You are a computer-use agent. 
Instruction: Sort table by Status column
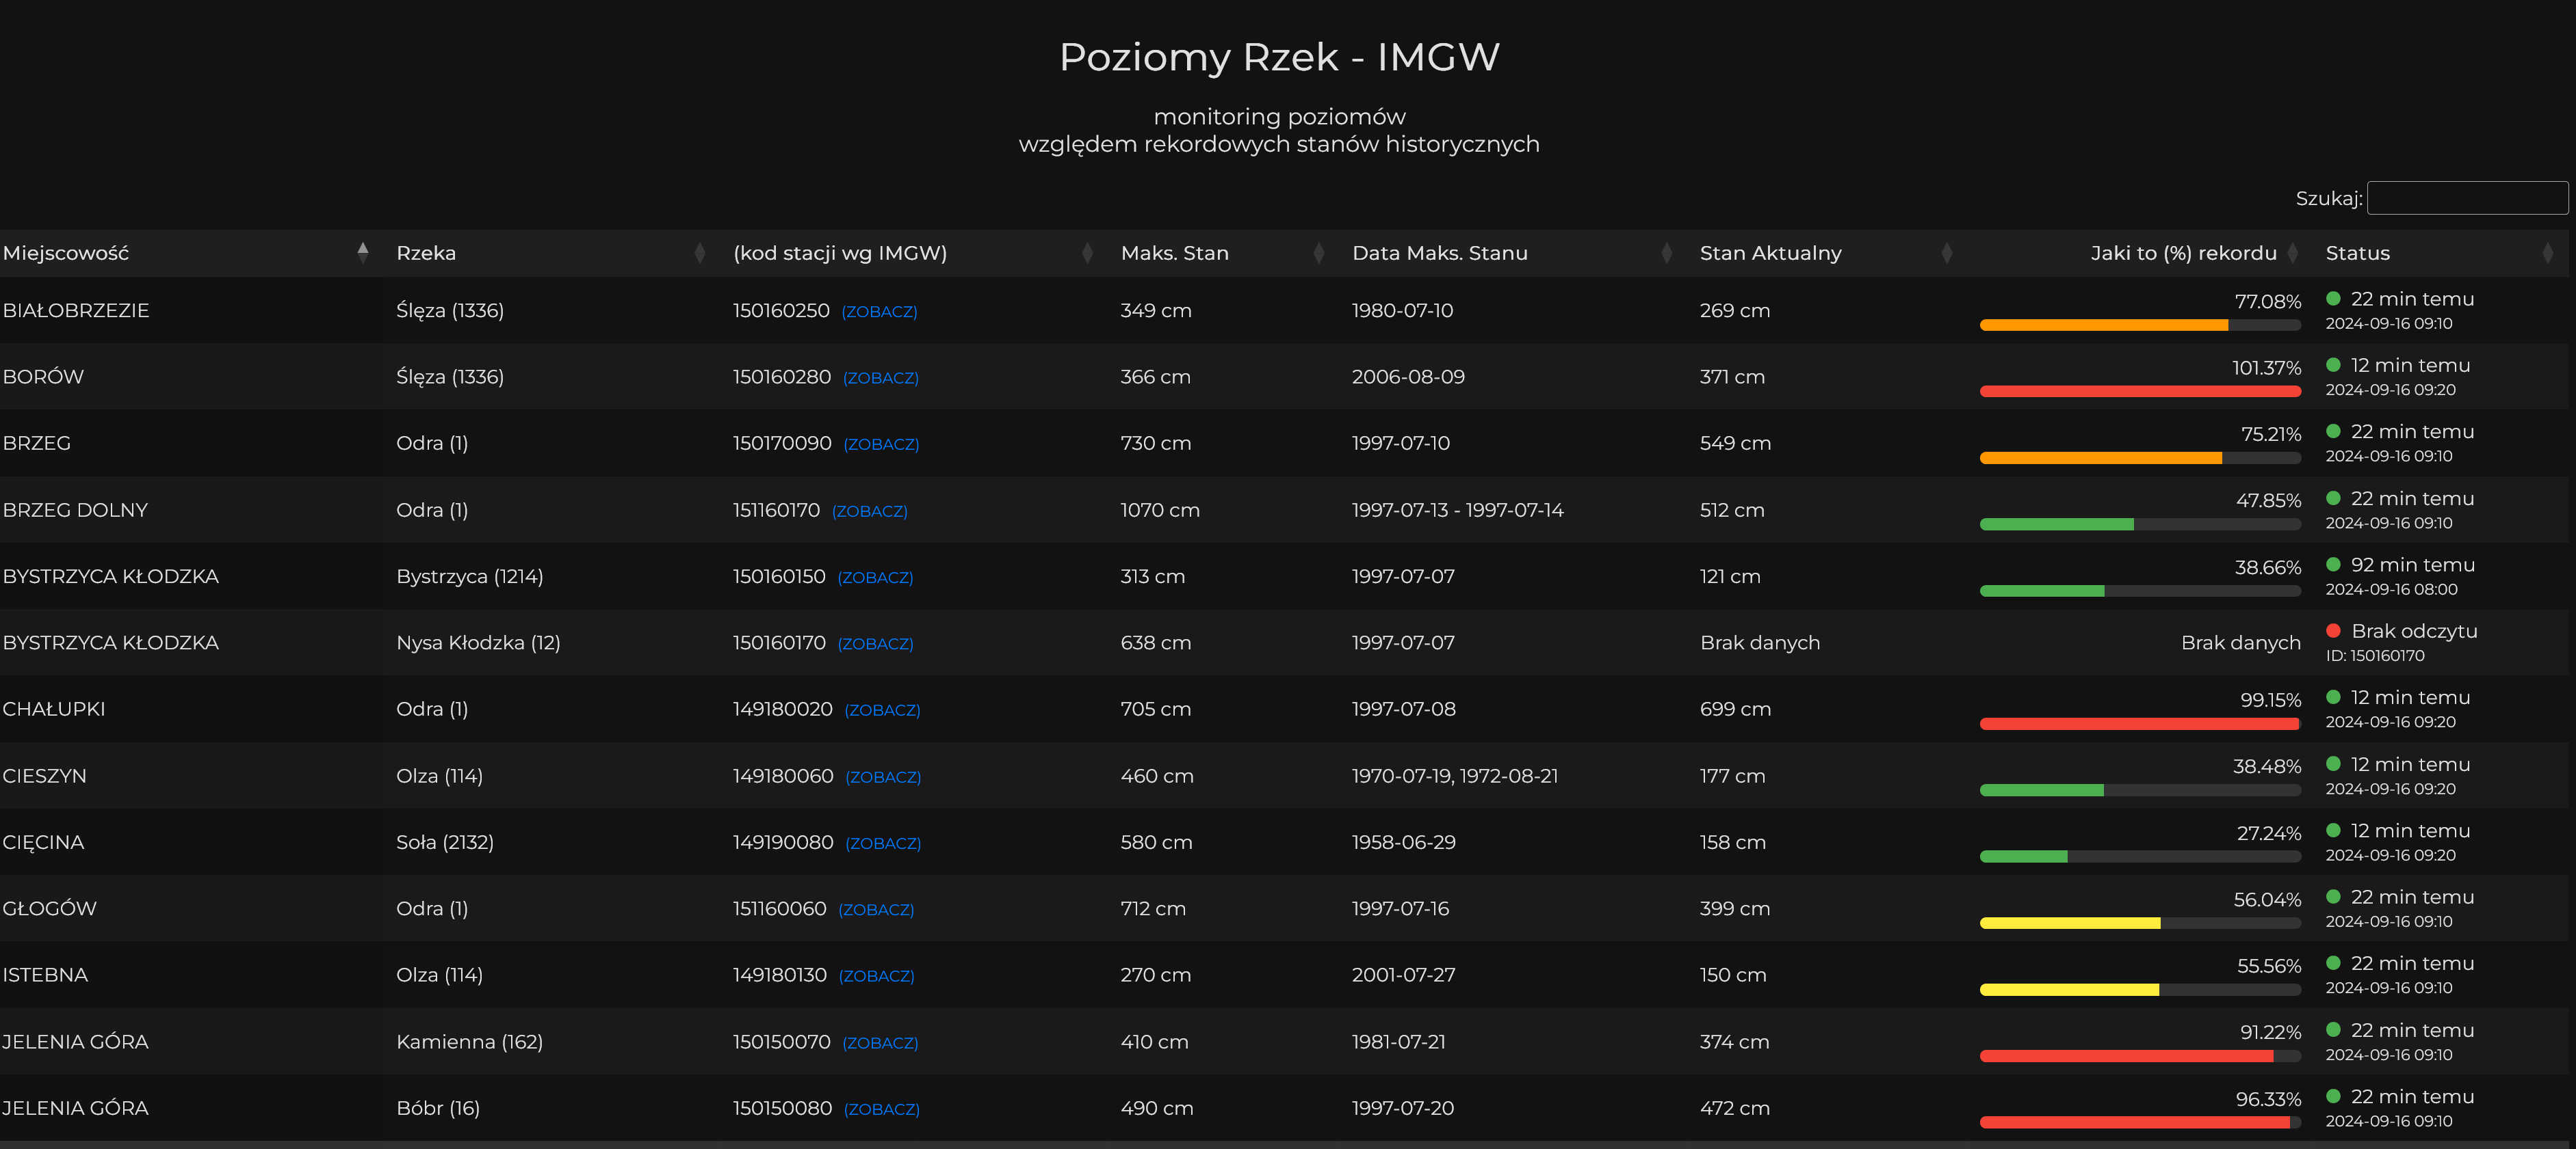(2442, 253)
